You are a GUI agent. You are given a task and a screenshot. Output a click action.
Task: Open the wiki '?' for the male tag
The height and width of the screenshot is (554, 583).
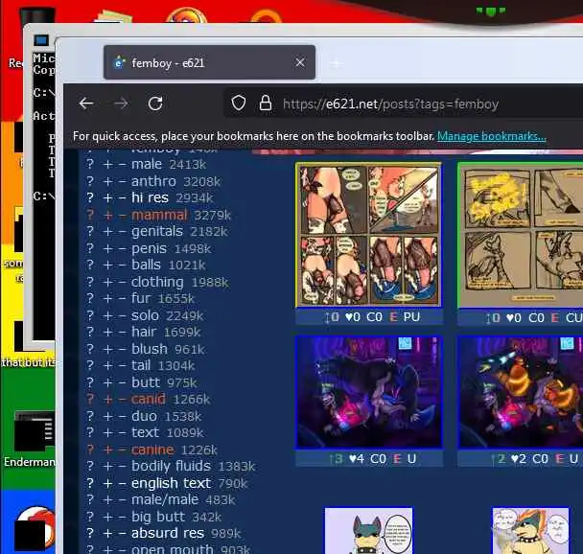pyautogui.click(x=89, y=164)
